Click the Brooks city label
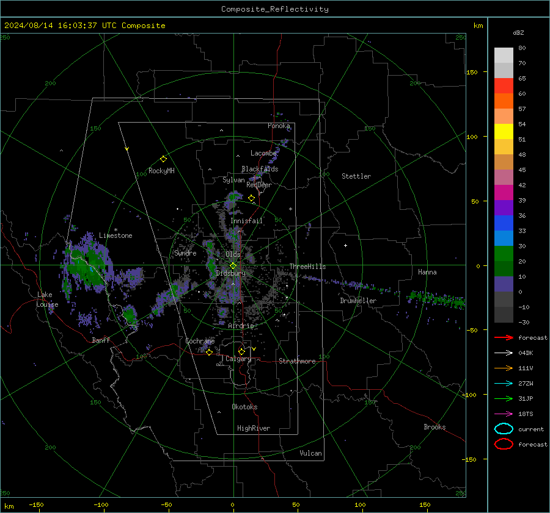 pyautogui.click(x=435, y=427)
